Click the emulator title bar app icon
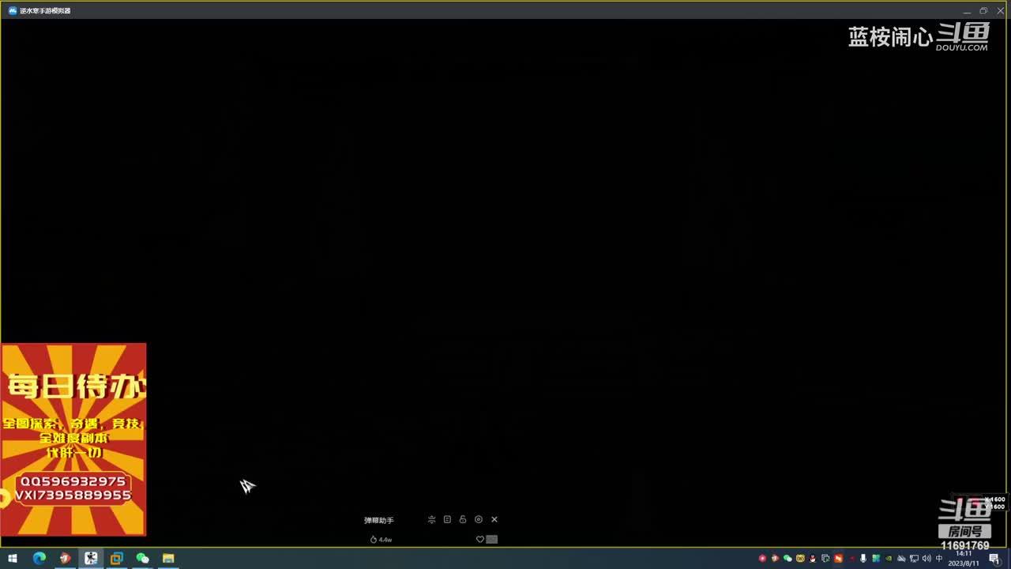Screen dimensions: 1011x569 click(13, 10)
